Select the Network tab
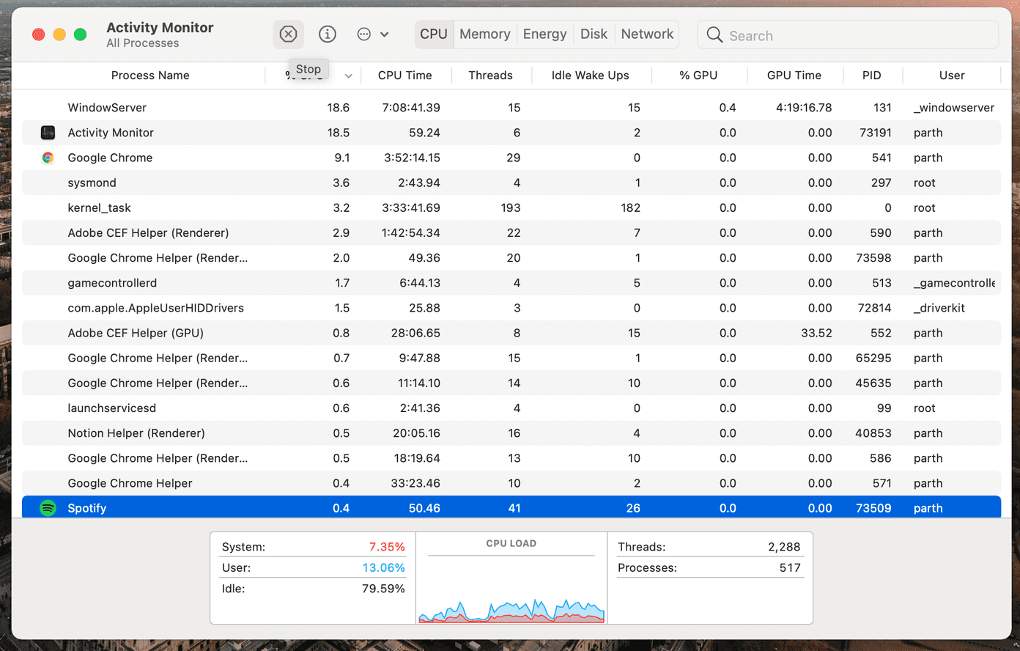This screenshot has width=1020, height=651. click(x=647, y=34)
